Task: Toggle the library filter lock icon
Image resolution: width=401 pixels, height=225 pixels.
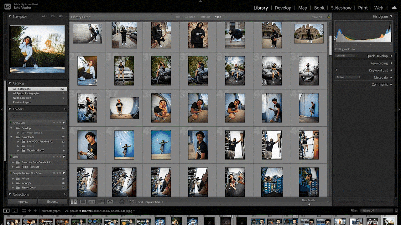Action: (x=329, y=17)
